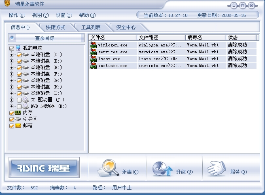The width and height of the screenshot is (265, 195).
Task: Open the 帮助(H) menu
Action: click(x=87, y=15)
